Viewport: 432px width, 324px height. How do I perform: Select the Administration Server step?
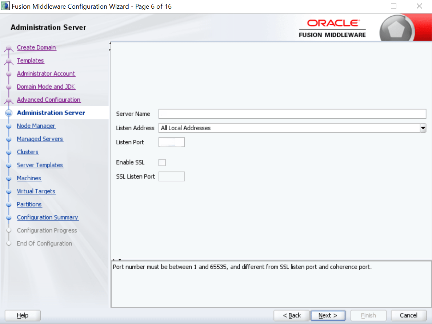51,113
